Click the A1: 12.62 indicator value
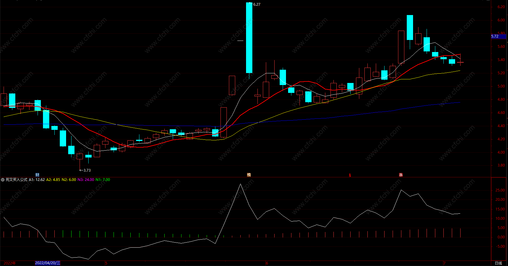Viewport: 508px width, 266px height. (x=37, y=180)
